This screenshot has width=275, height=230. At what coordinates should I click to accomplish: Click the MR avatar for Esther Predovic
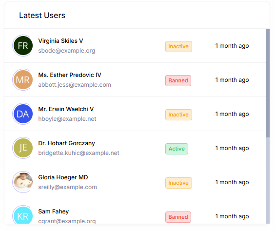(23, 80)
